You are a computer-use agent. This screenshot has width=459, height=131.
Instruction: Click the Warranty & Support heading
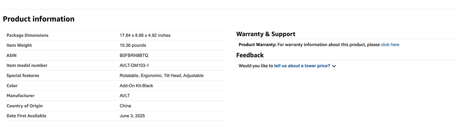(266, 34)
